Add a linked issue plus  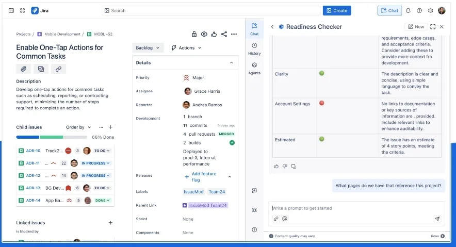[x=110, y=223]
